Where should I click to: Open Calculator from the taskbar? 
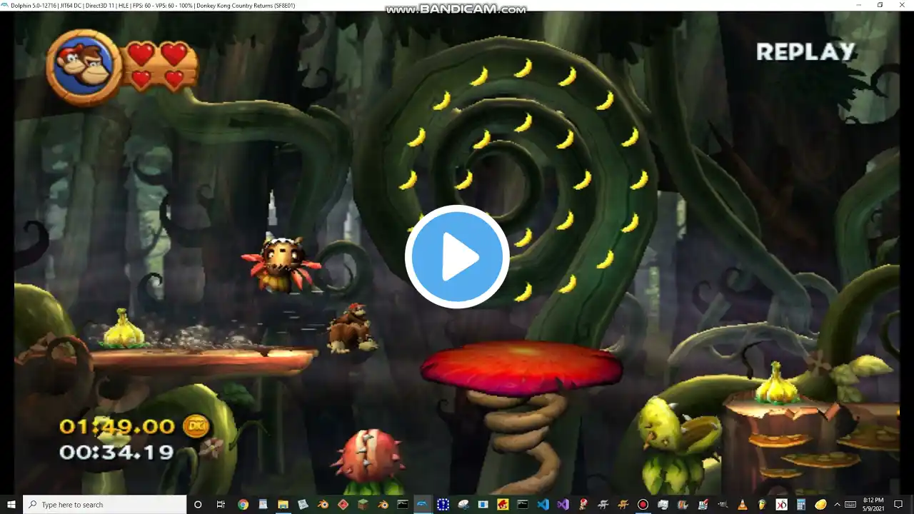point(802,505)
